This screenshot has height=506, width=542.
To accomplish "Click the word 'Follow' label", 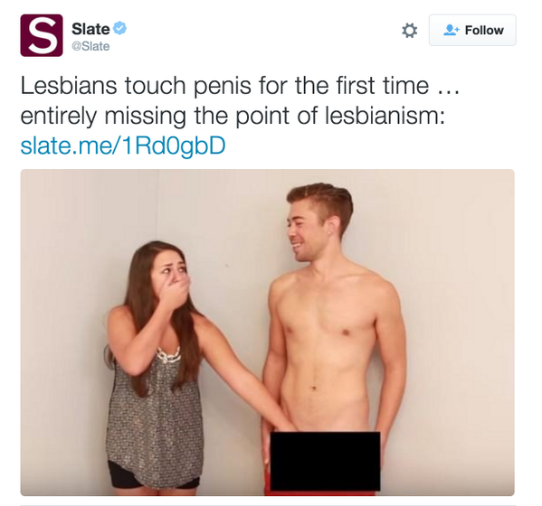I will (x=484, y=30).
